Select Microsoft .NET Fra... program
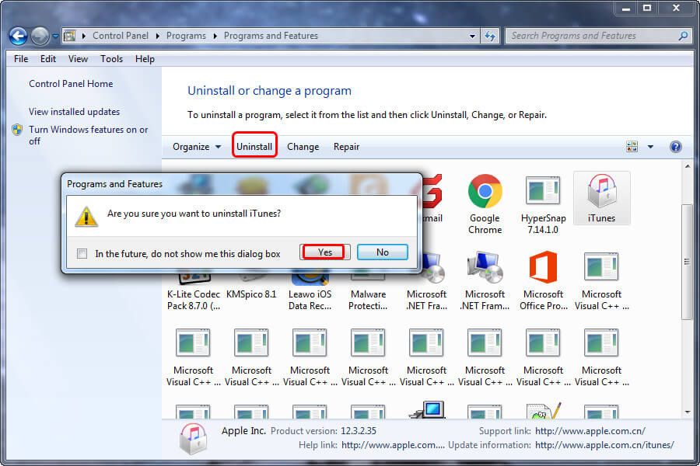The image size is (700, 466). click(427, 281)
